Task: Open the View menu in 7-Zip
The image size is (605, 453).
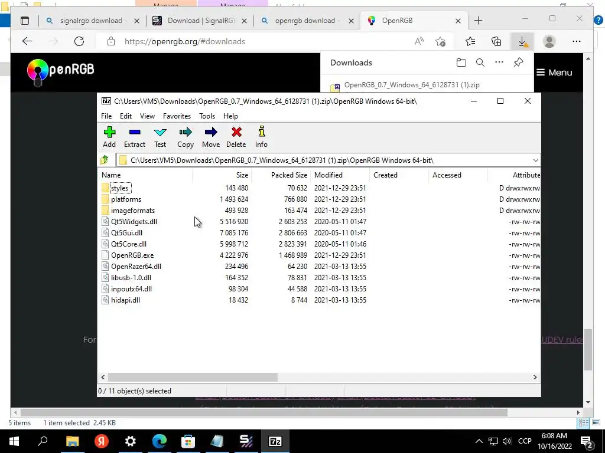Action: [x=147, y=116]
